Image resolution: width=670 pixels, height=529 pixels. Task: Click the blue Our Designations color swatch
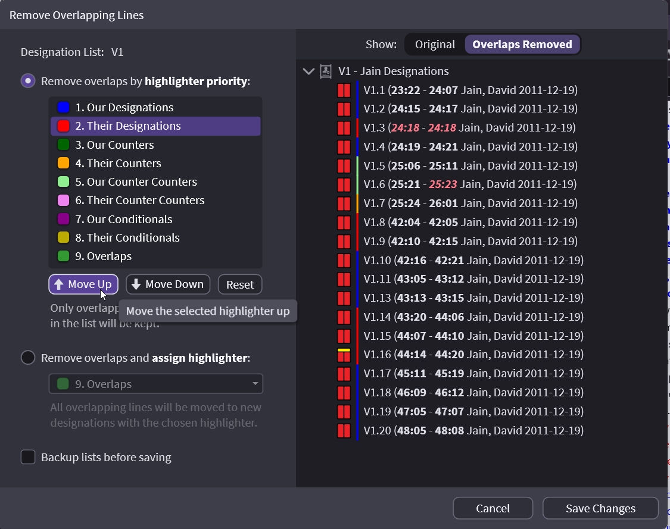click(64, 108)
